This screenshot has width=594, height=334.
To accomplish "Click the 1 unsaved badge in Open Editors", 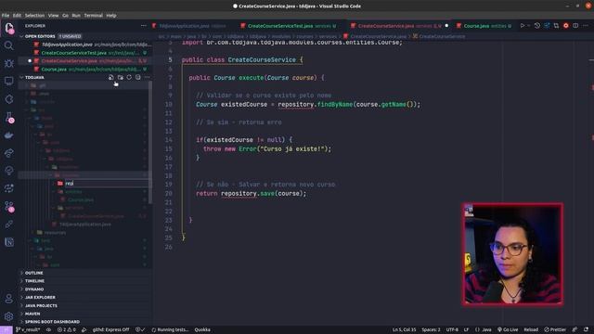I will 71,36.
